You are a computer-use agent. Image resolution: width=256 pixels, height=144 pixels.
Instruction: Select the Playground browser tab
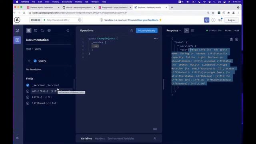[x=114, y=8]
